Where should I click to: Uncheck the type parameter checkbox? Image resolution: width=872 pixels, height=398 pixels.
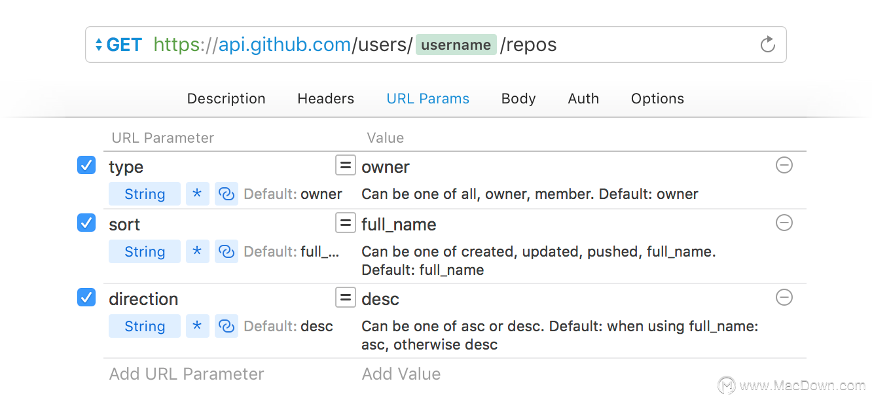tap(86, 165)
